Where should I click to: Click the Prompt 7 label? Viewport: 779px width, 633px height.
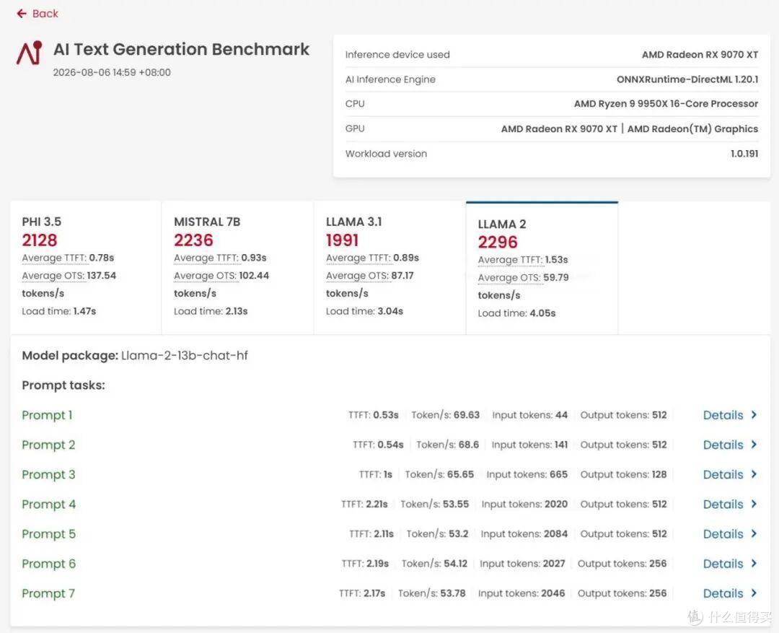point(48,594)
